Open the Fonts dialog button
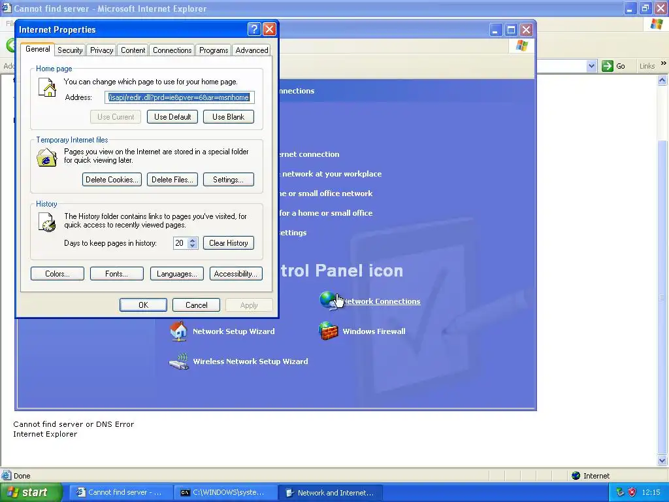 pos(116,274)
